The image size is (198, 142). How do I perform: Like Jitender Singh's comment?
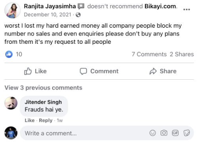[30, 120]
